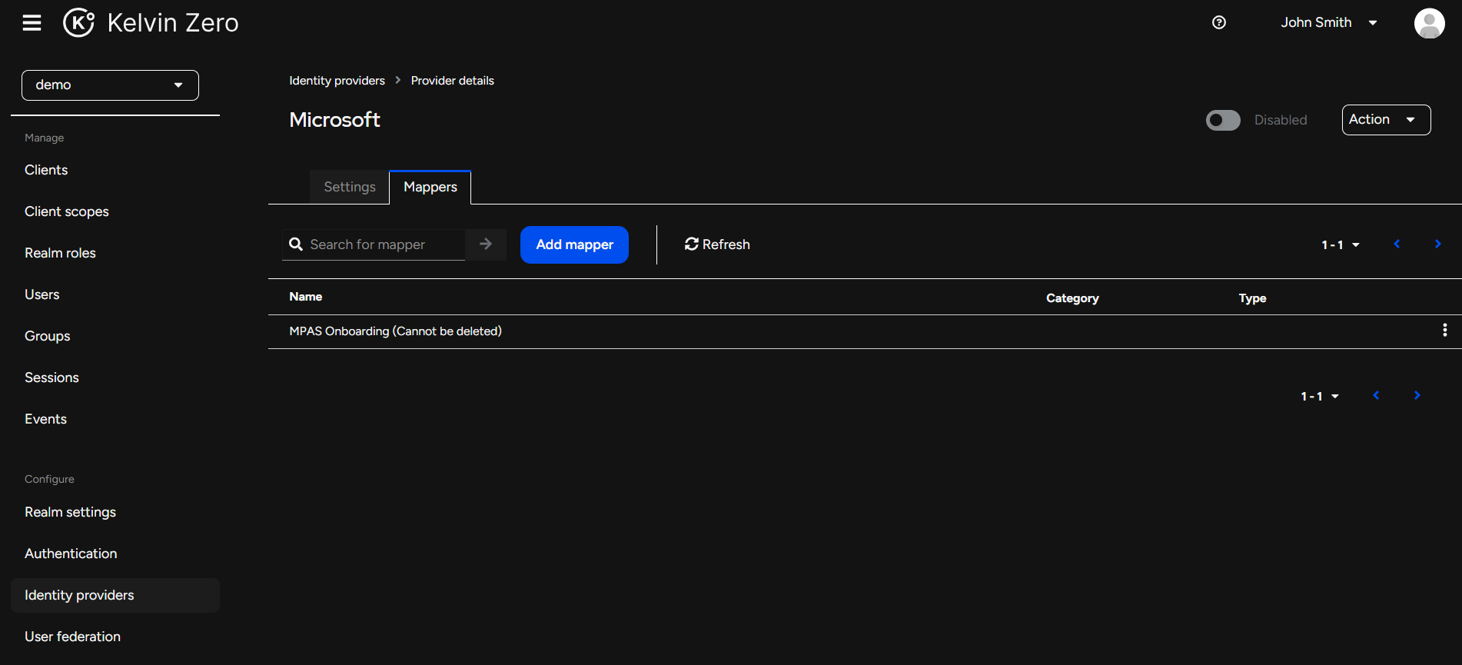Expand the John Smith user menu
This screenshot has width=1462, height=665.
pos(1328,22)
